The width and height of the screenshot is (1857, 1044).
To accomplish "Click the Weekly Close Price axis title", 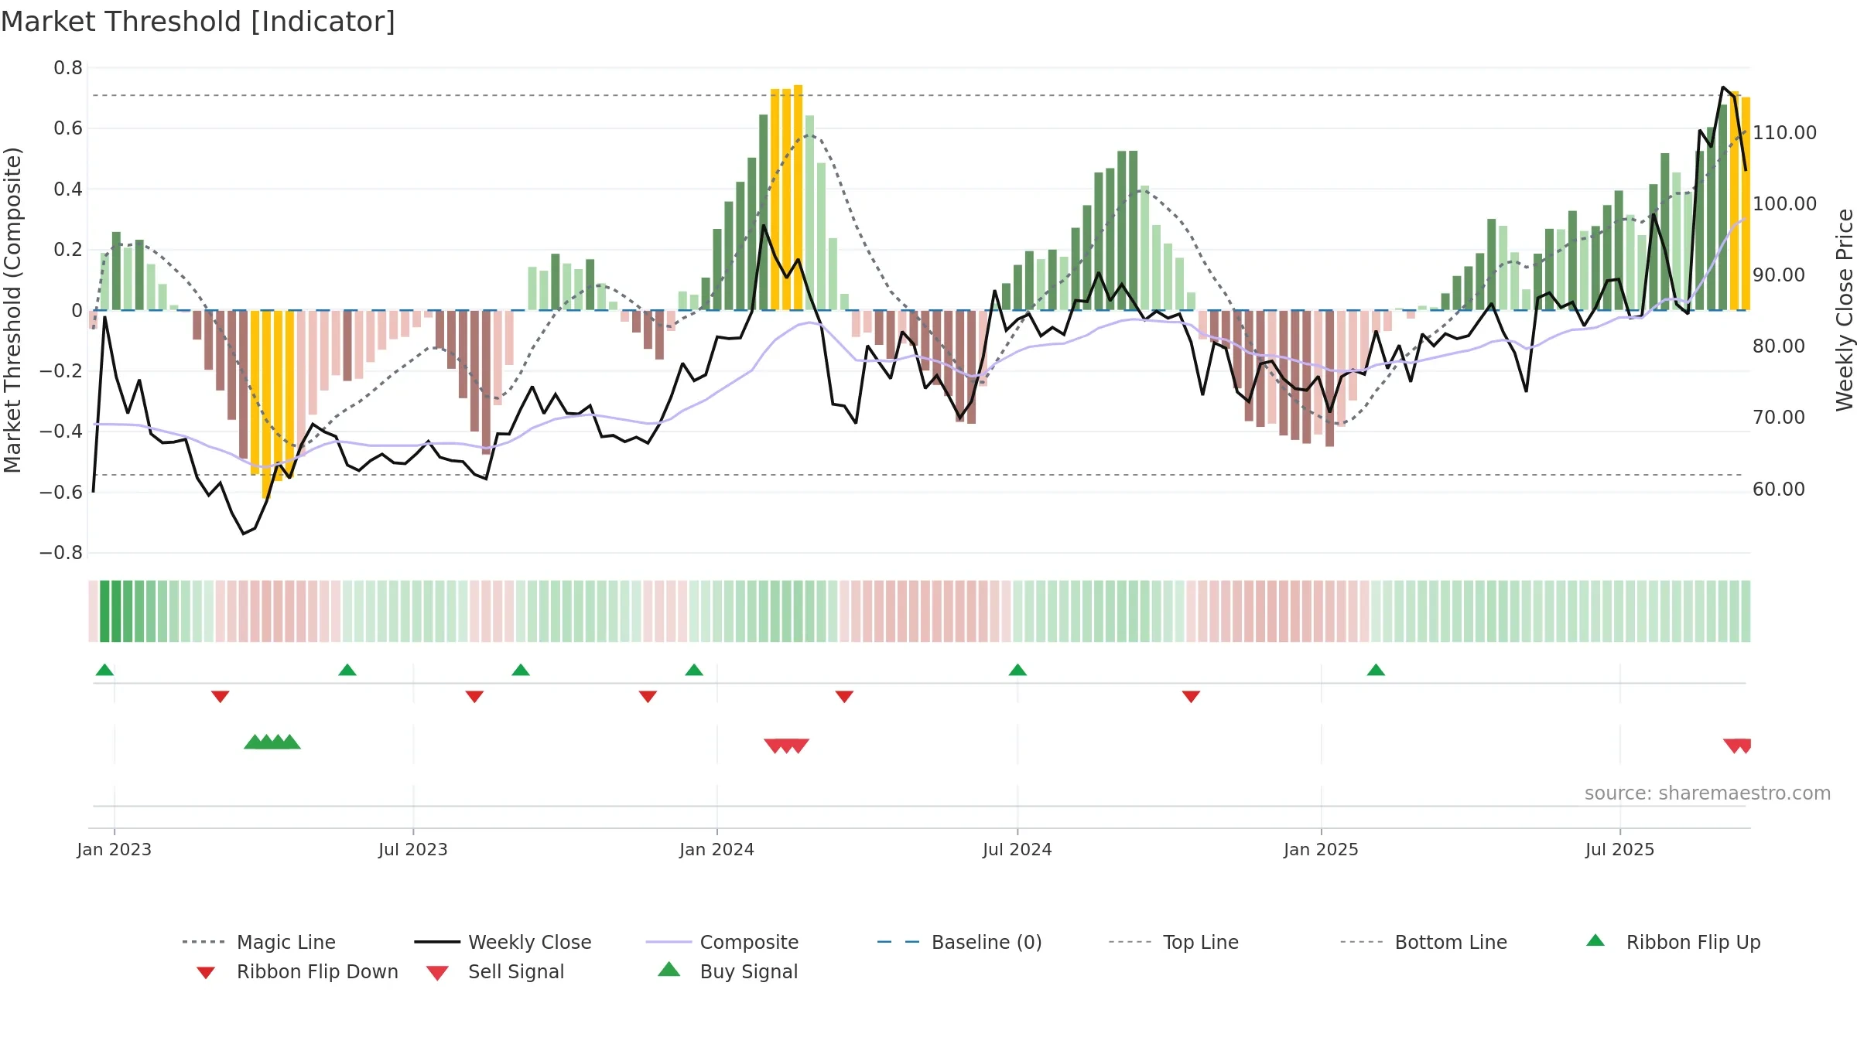I will [1845, 309].
